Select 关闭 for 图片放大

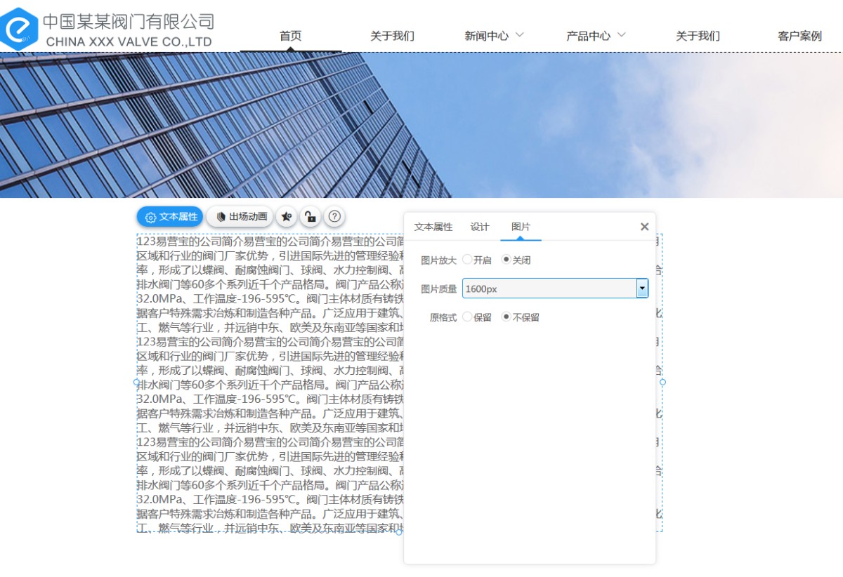(x=507, y=260)
